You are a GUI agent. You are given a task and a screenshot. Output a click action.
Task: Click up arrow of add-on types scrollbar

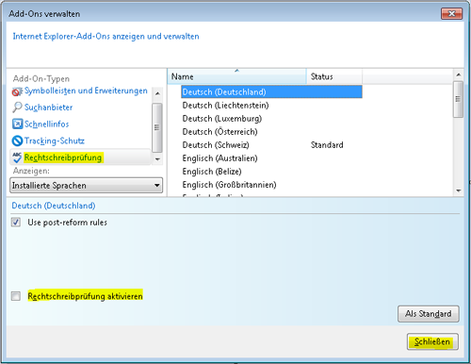tap(157, 93)
